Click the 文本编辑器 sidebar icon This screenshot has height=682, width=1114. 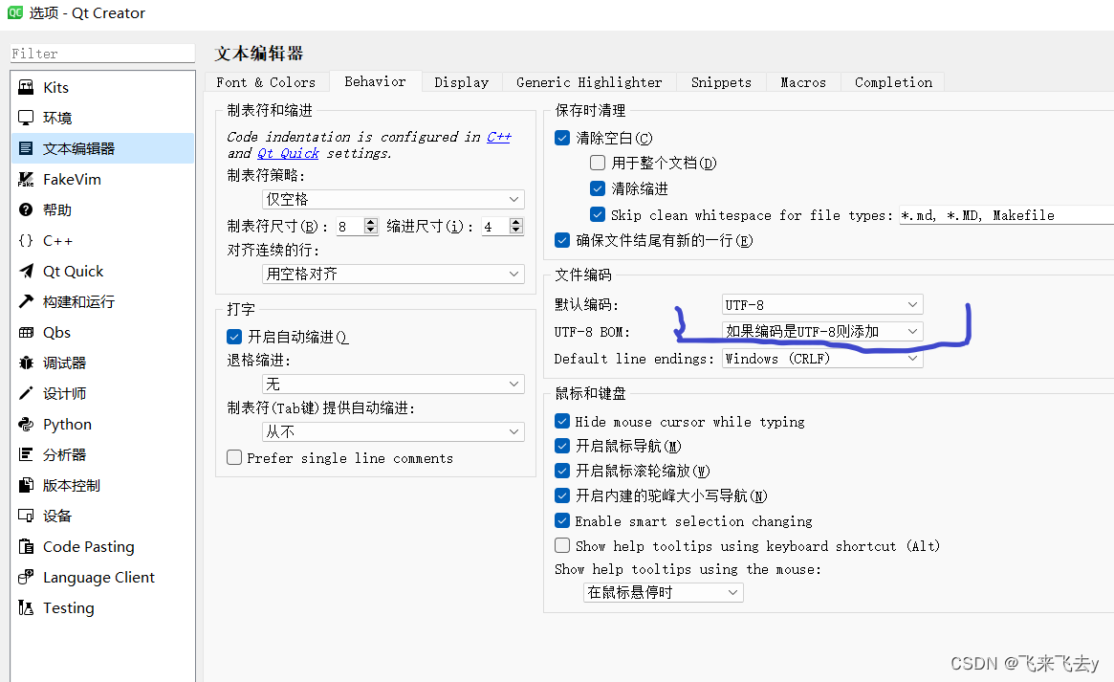(26, 148)
